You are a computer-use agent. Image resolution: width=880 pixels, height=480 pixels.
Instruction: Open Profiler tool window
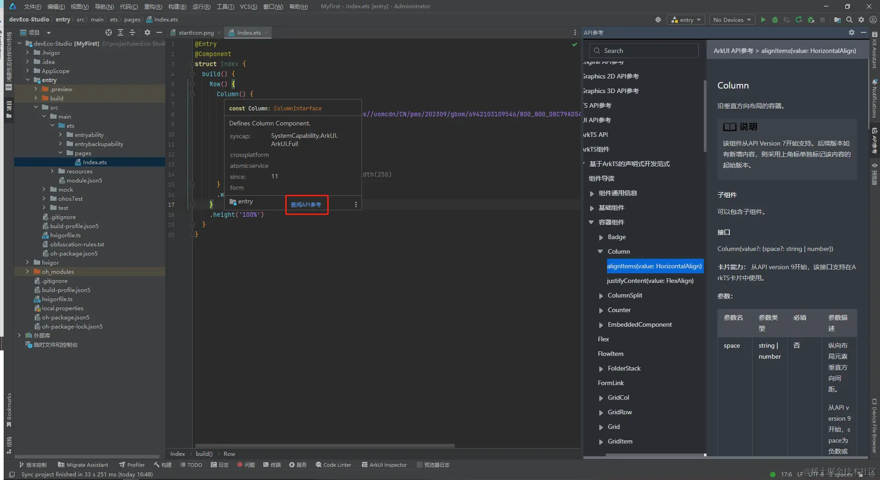pos(132,465)
